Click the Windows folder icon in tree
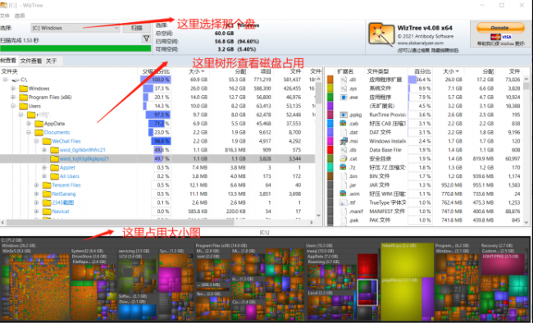 (x=23, y=89)
